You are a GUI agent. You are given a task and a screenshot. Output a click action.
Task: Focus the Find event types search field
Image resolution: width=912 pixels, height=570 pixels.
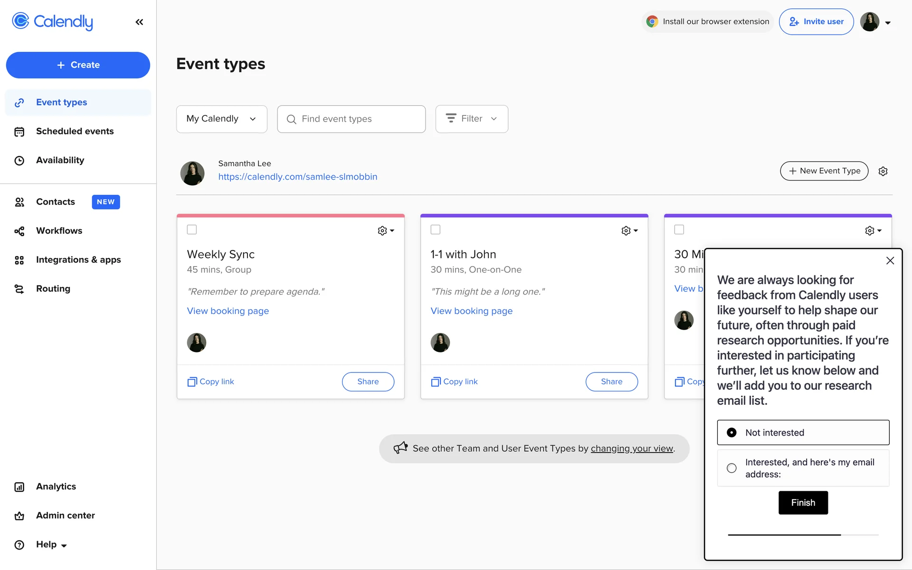[351, 119]
